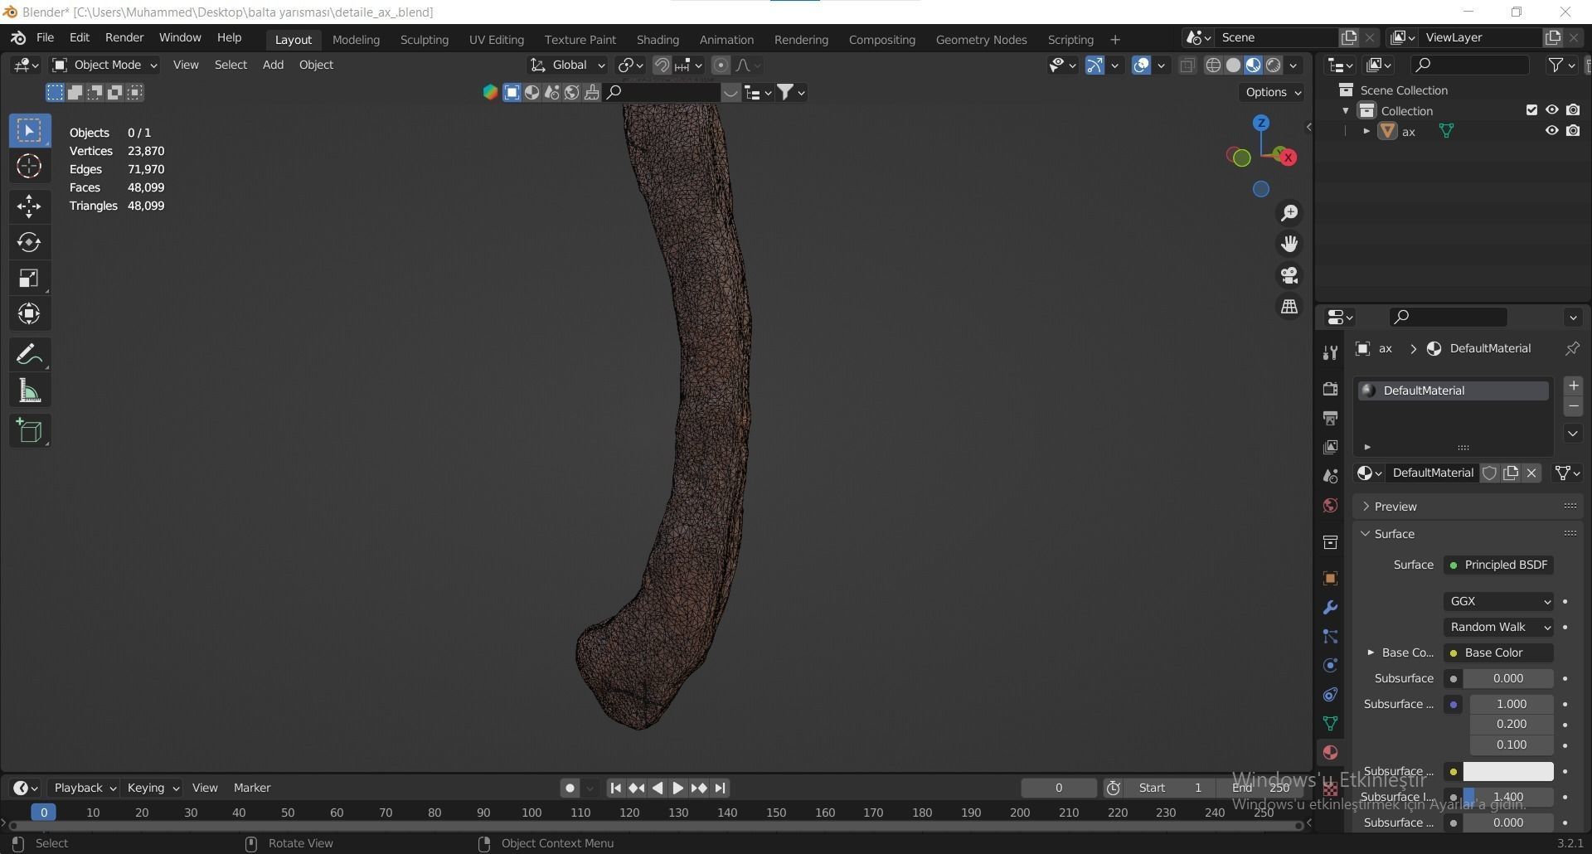This screenshot has width=1592, height=854.
Task: Click Principled BSDF surface shader button
Action: click(x=1498, y=565)
